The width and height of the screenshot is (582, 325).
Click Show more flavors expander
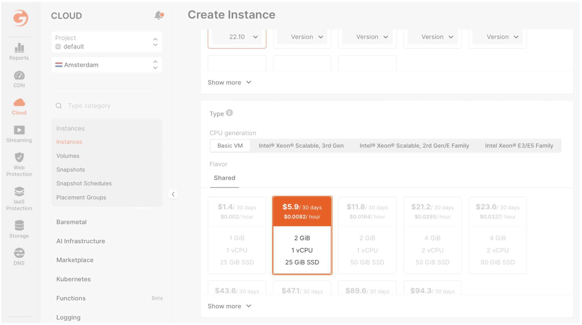click(x=230, y=306)
